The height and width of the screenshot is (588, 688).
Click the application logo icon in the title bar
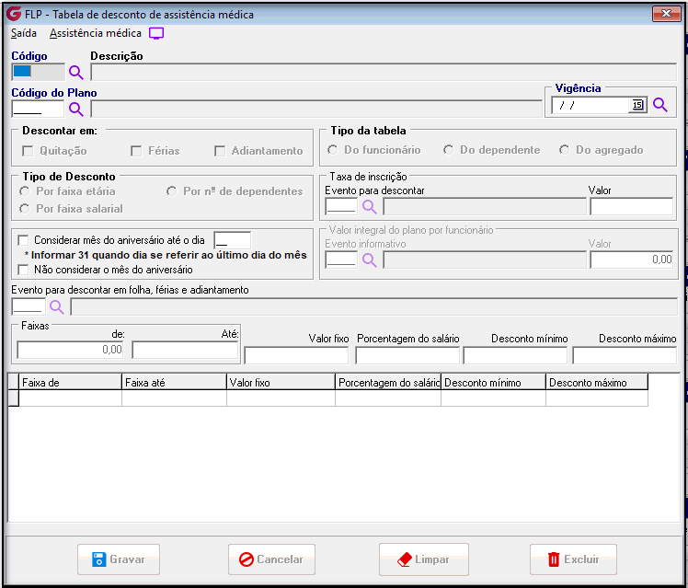point(14,14)
